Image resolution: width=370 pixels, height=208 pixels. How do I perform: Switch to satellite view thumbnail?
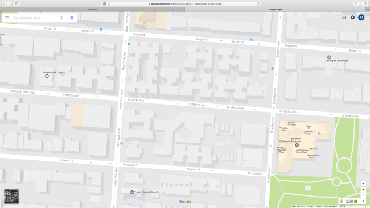(11, 196)
